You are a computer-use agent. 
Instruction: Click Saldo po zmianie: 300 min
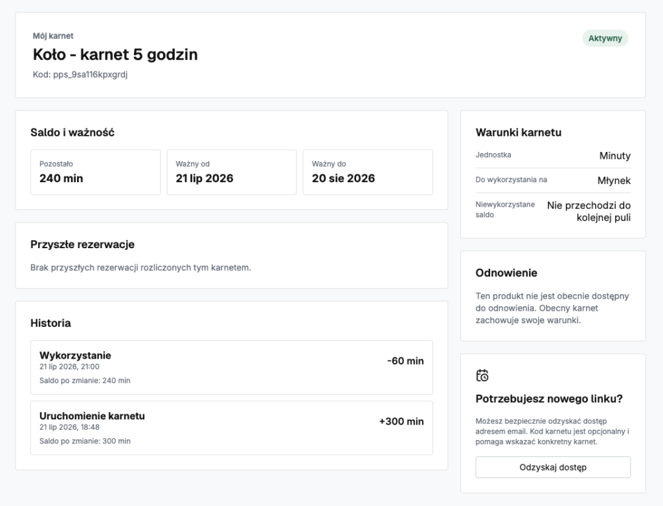click(x=85, y=441)
